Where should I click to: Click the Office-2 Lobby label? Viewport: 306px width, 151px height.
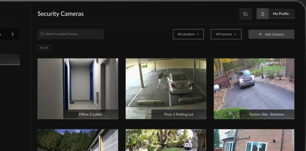pos(90,114)
